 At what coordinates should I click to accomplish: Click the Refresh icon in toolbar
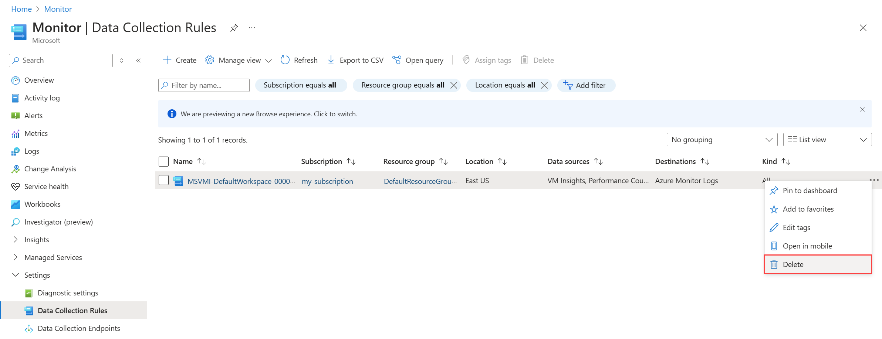click(x=285, y=60)
